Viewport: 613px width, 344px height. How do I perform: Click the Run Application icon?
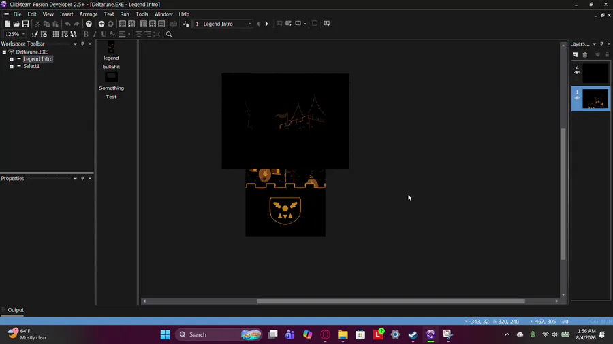click(x=289, y=24)
